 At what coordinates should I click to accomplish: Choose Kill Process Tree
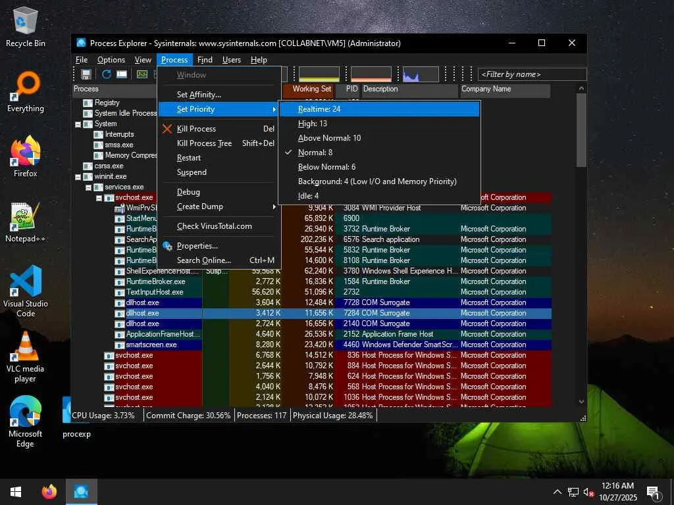[x=219, y=143]
